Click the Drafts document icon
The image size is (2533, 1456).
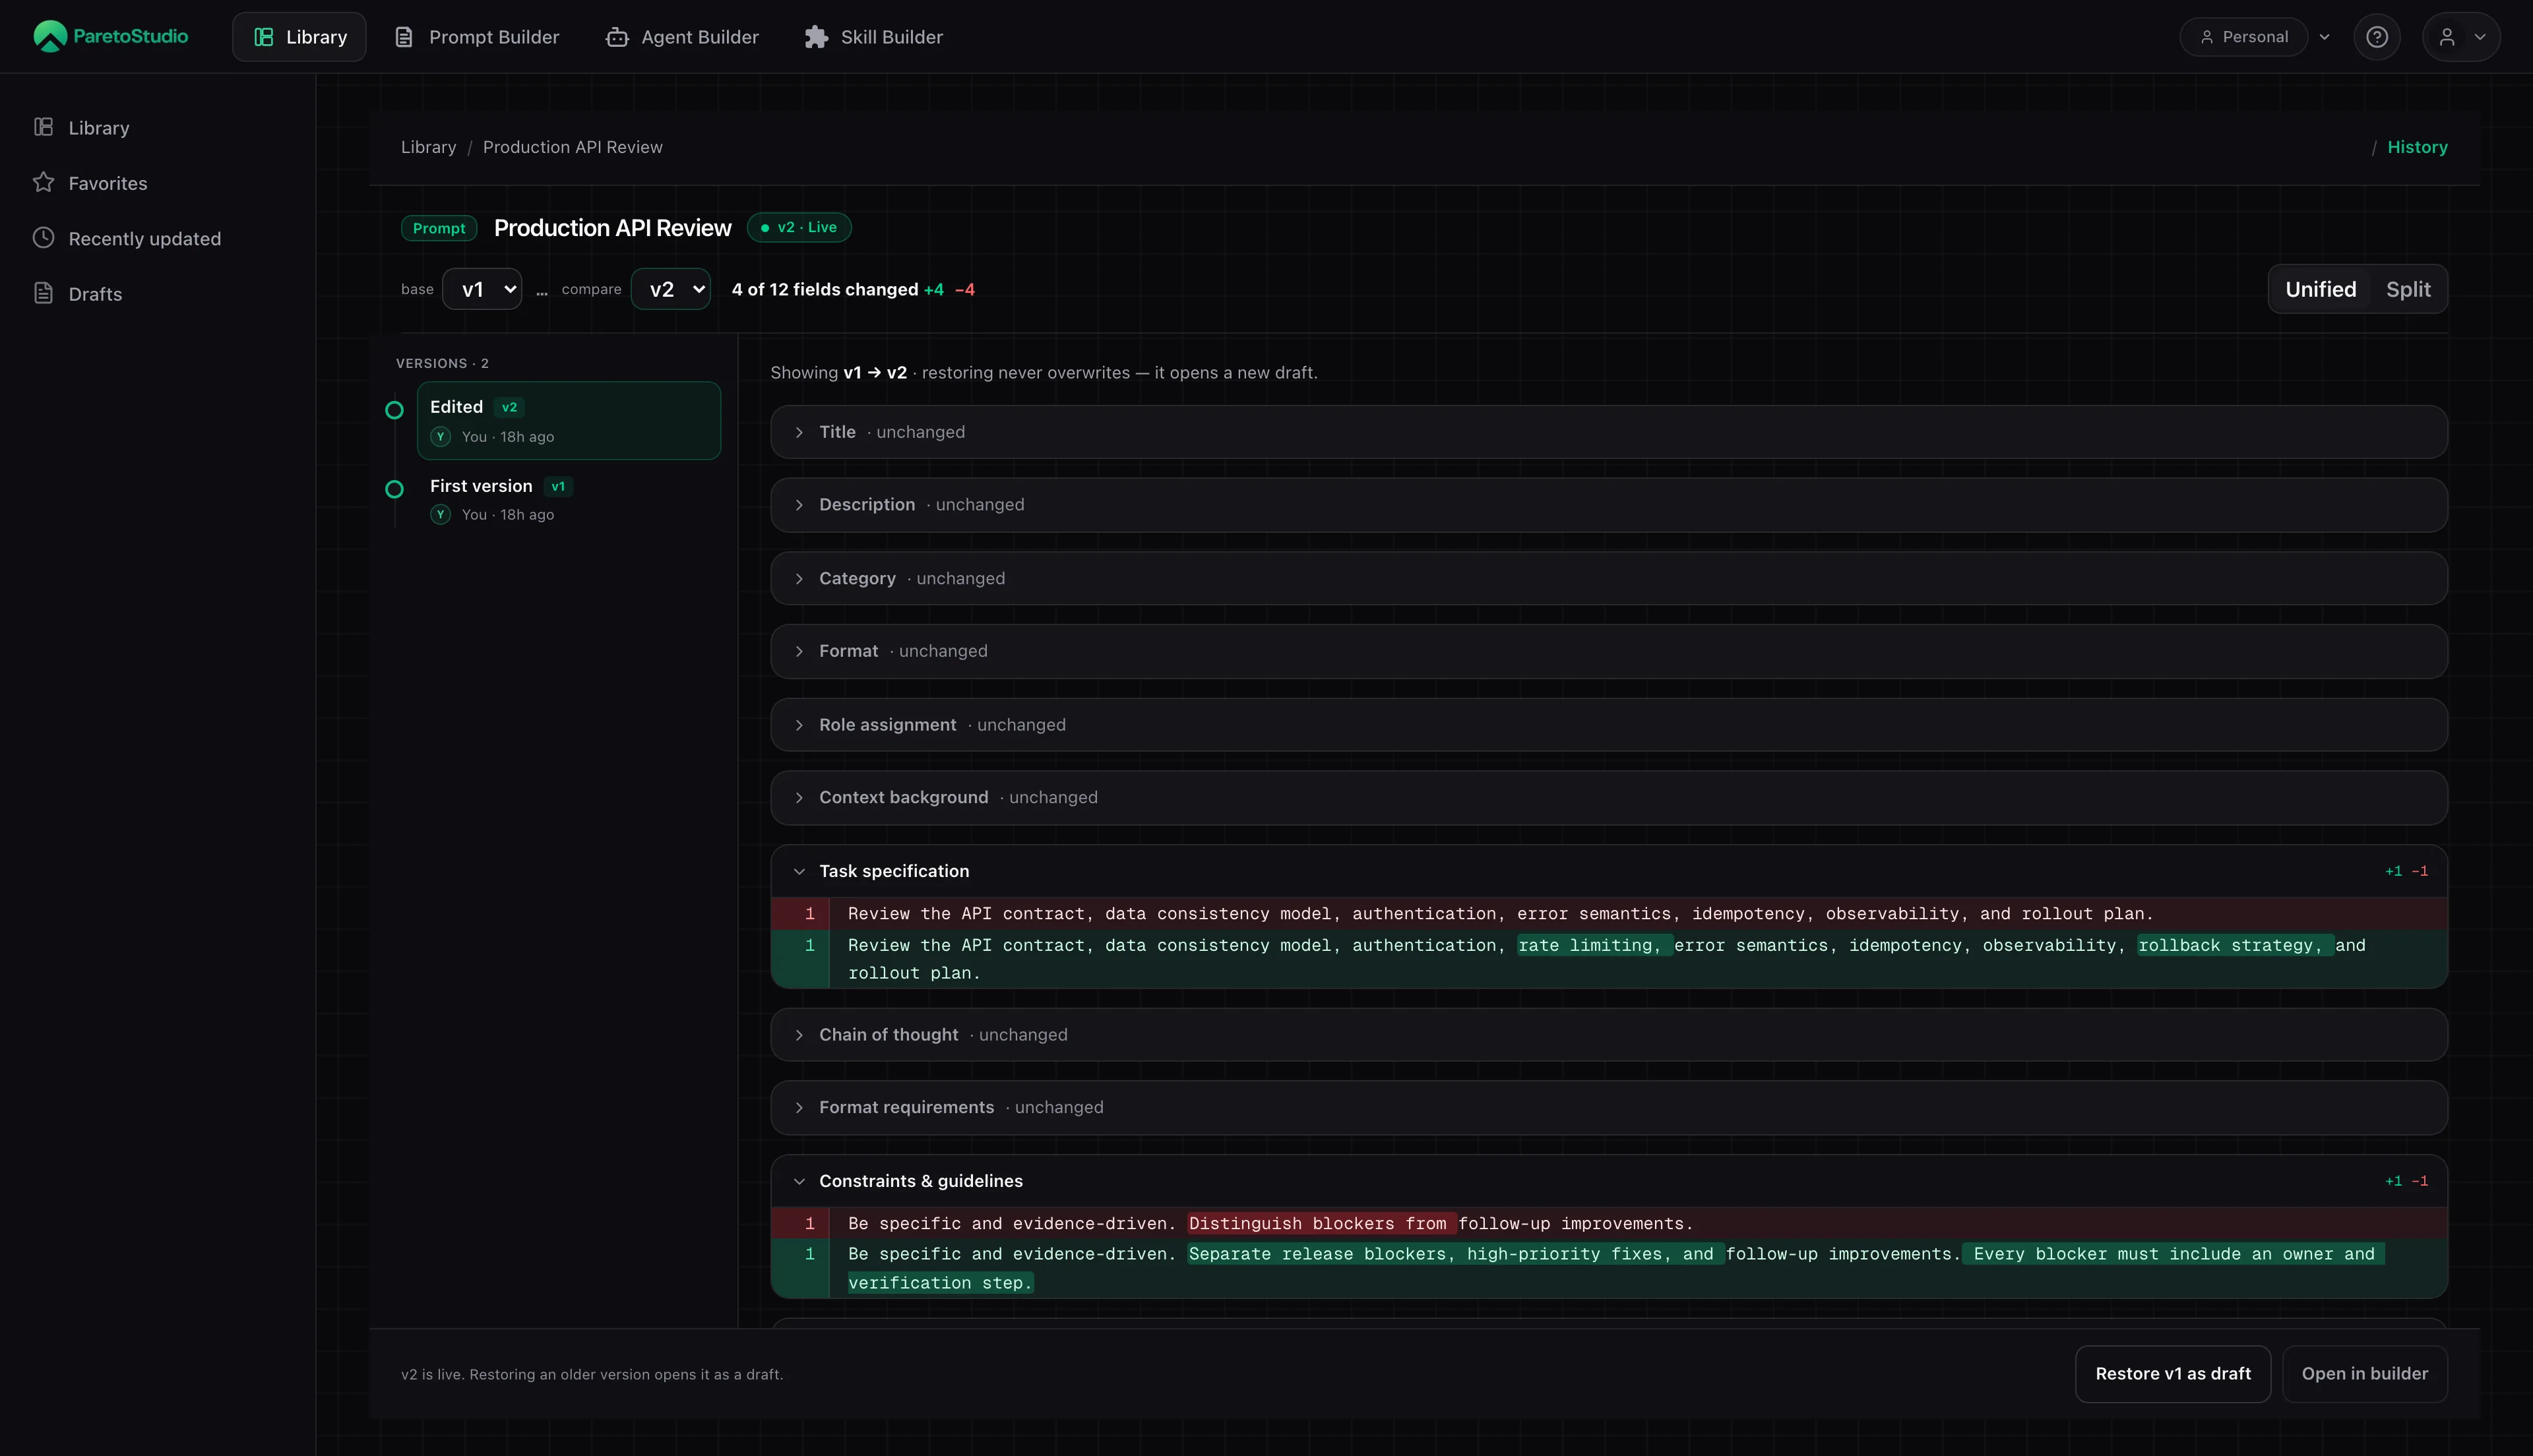[x=43, y=293]
